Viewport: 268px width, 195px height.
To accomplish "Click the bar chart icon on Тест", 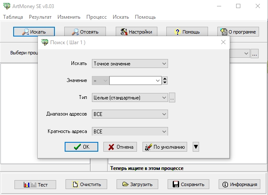I will 30,184.
